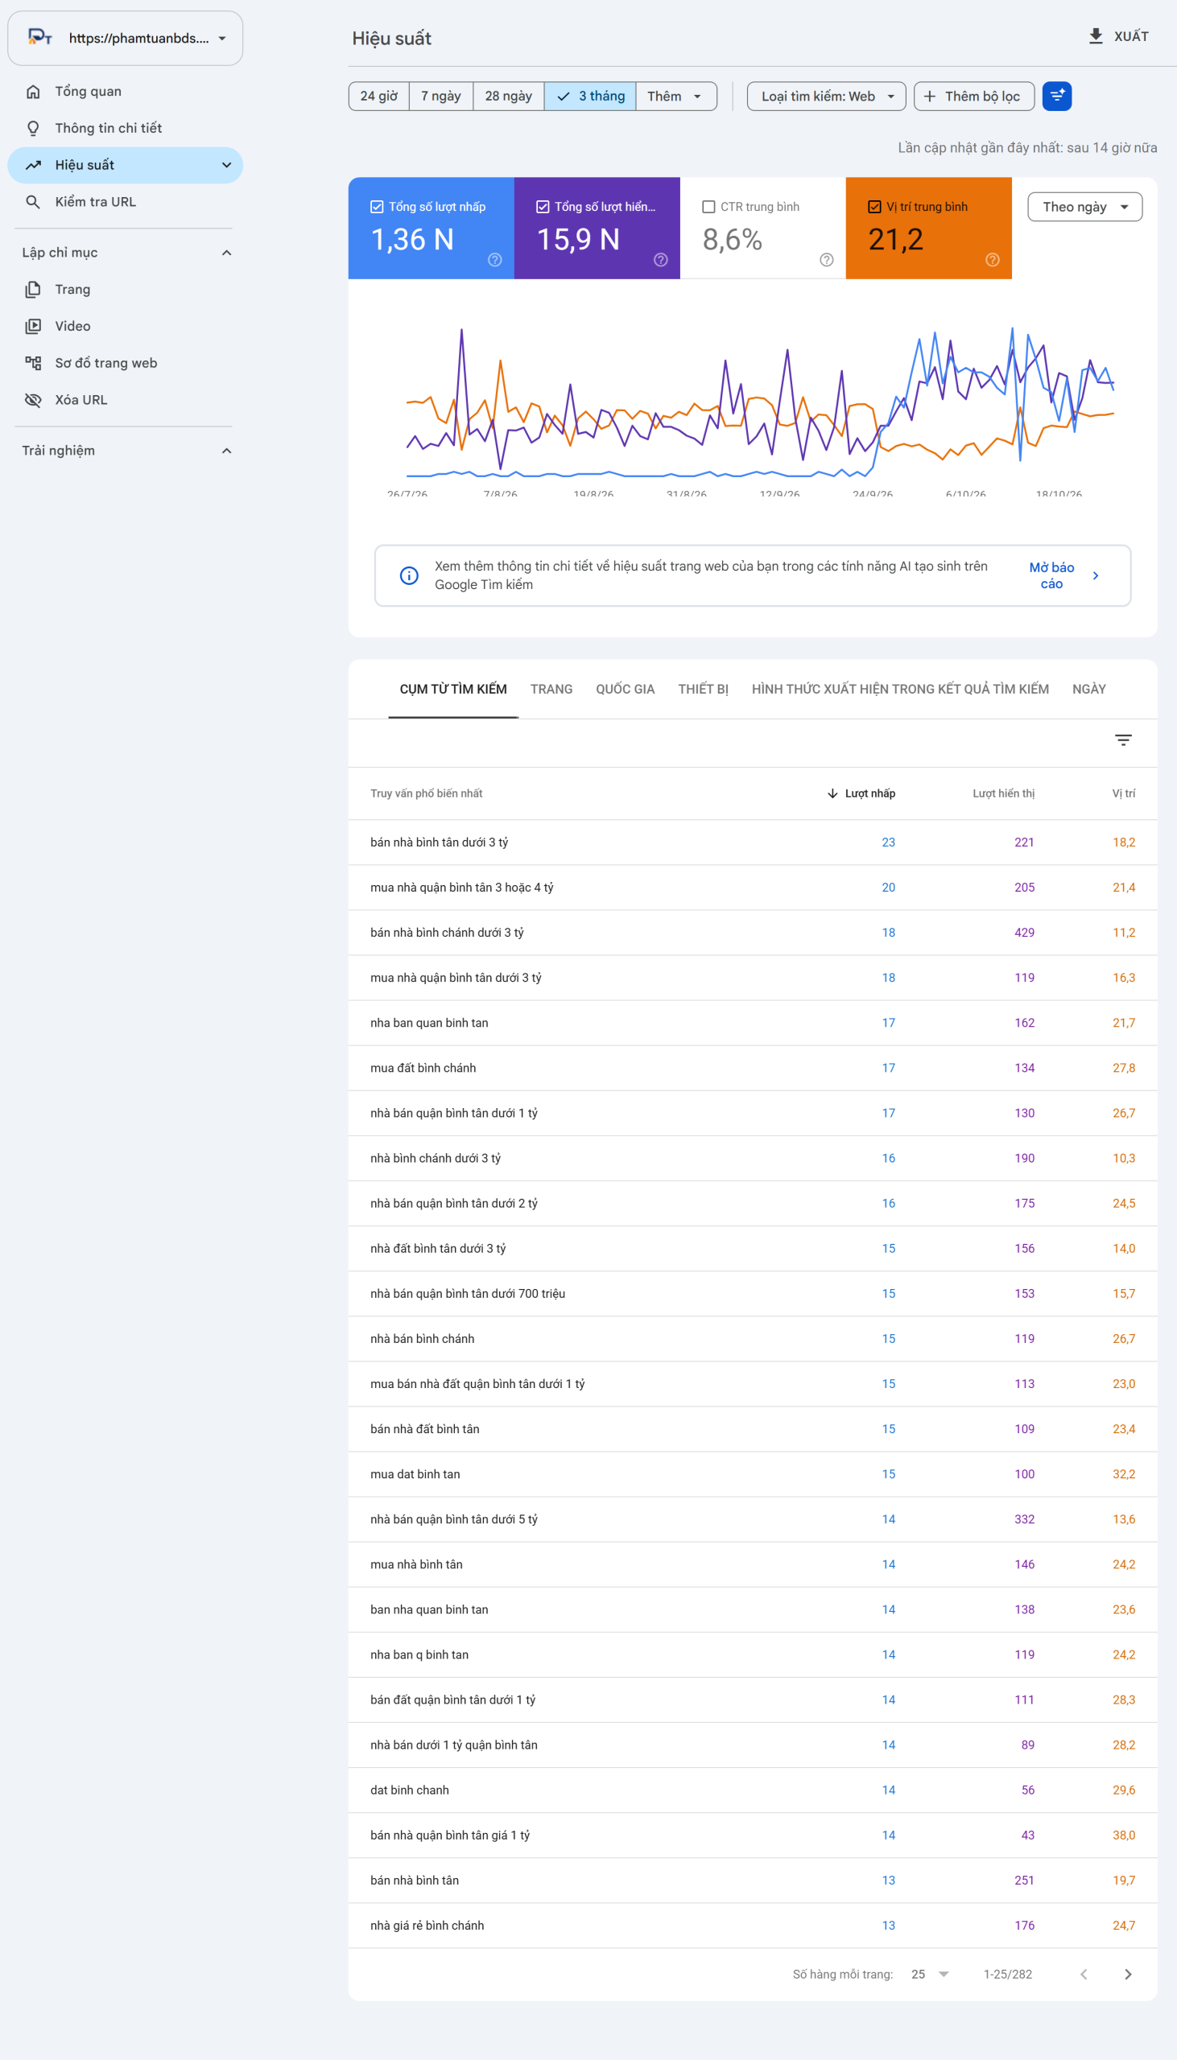1177x2060 pixels.
Task: Collapse the Trải nghiệm section
Action: coord(226,451)
